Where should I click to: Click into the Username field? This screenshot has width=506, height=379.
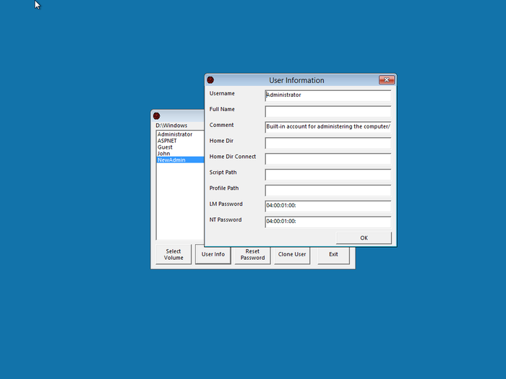click(328, 95)
